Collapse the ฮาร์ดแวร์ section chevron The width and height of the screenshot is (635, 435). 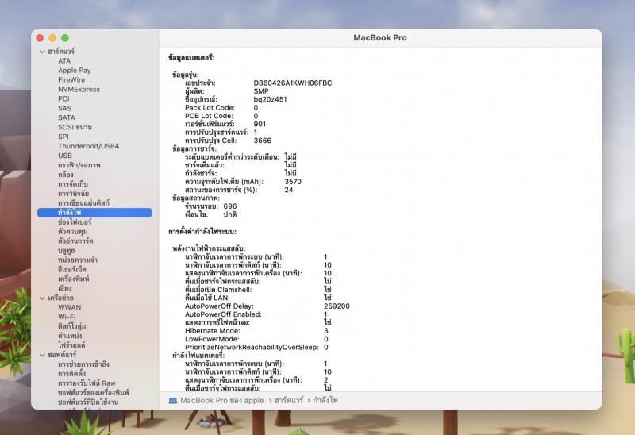(x=42, y=52)
